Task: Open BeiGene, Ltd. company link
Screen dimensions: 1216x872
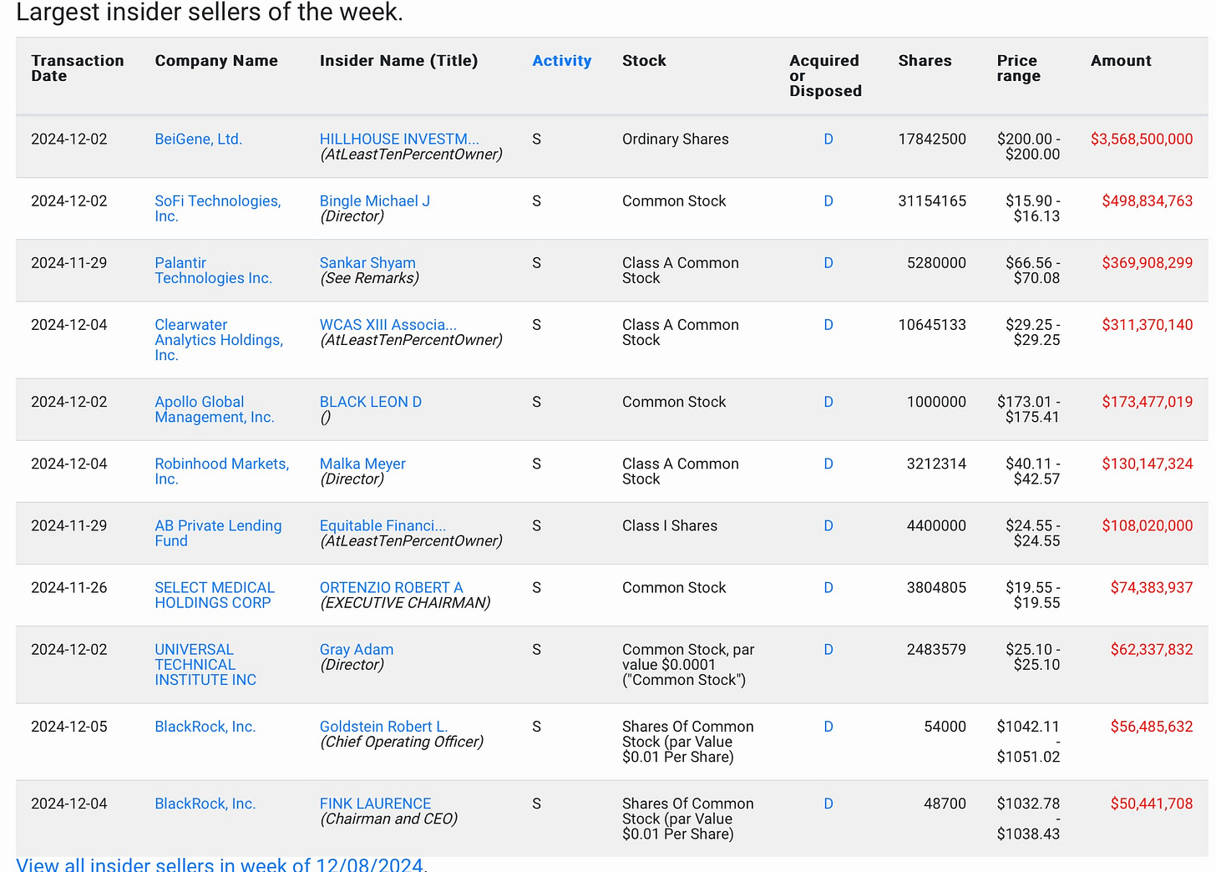Action: 198,139
